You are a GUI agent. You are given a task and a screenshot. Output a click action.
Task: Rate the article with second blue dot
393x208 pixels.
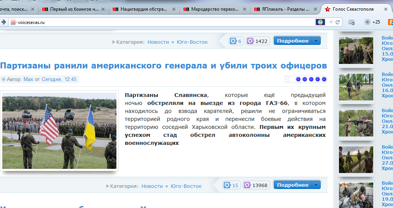[x=304, y=79]
